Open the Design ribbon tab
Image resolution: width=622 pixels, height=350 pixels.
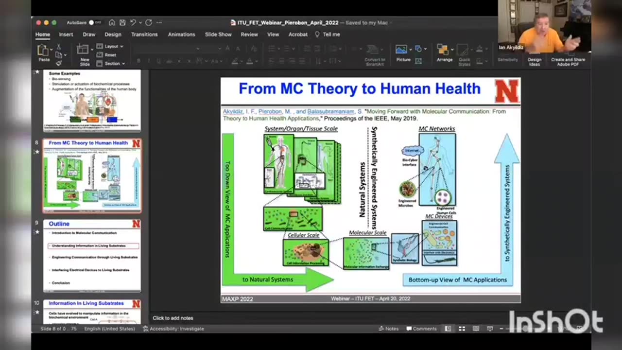click(x=113, y=35)
